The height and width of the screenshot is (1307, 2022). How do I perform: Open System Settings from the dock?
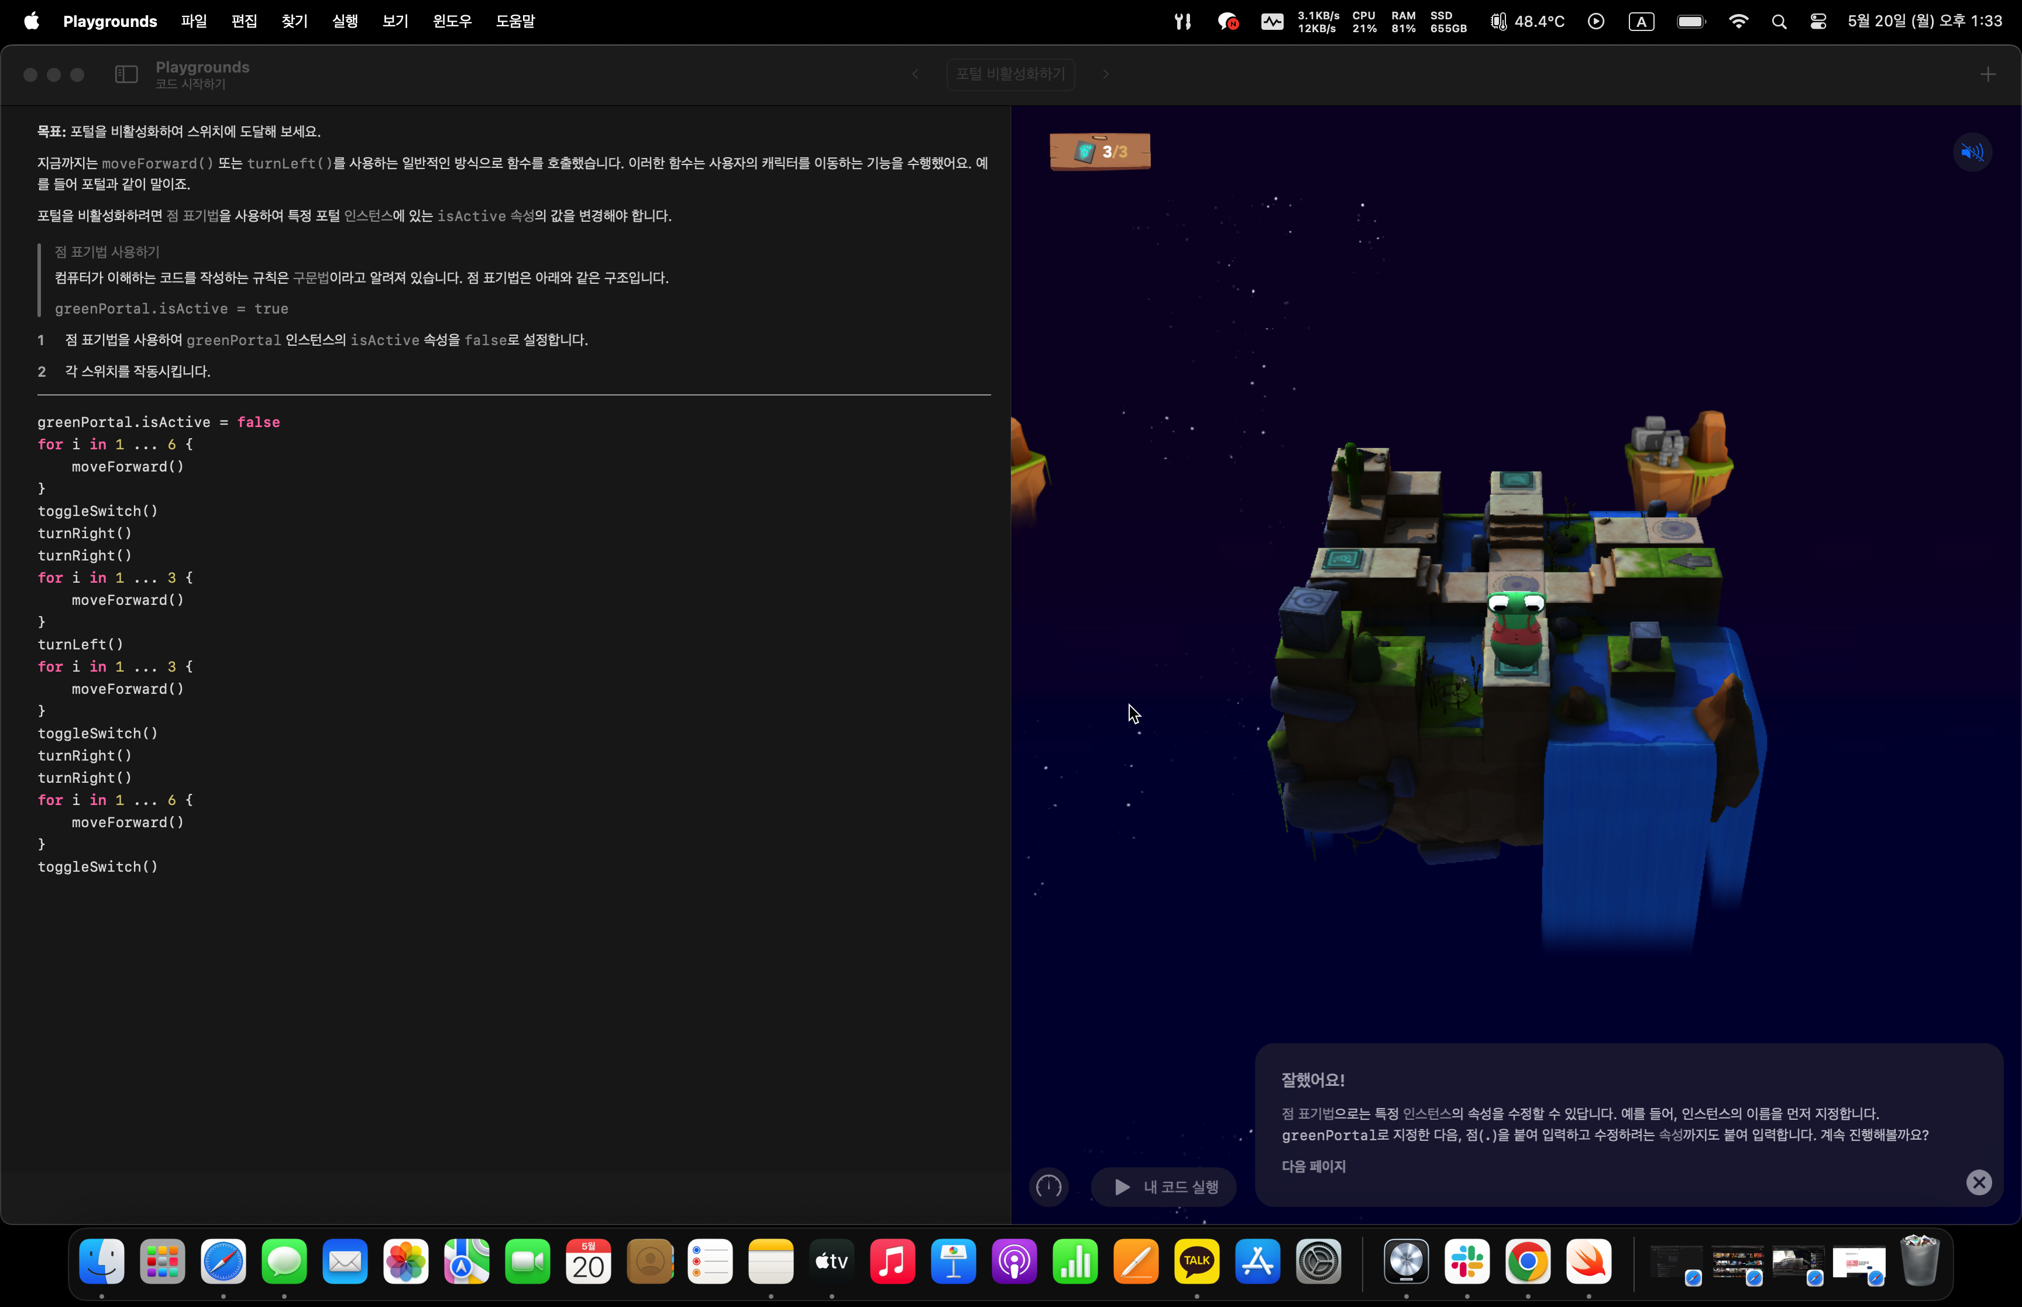click(x=1319, y=1261)
